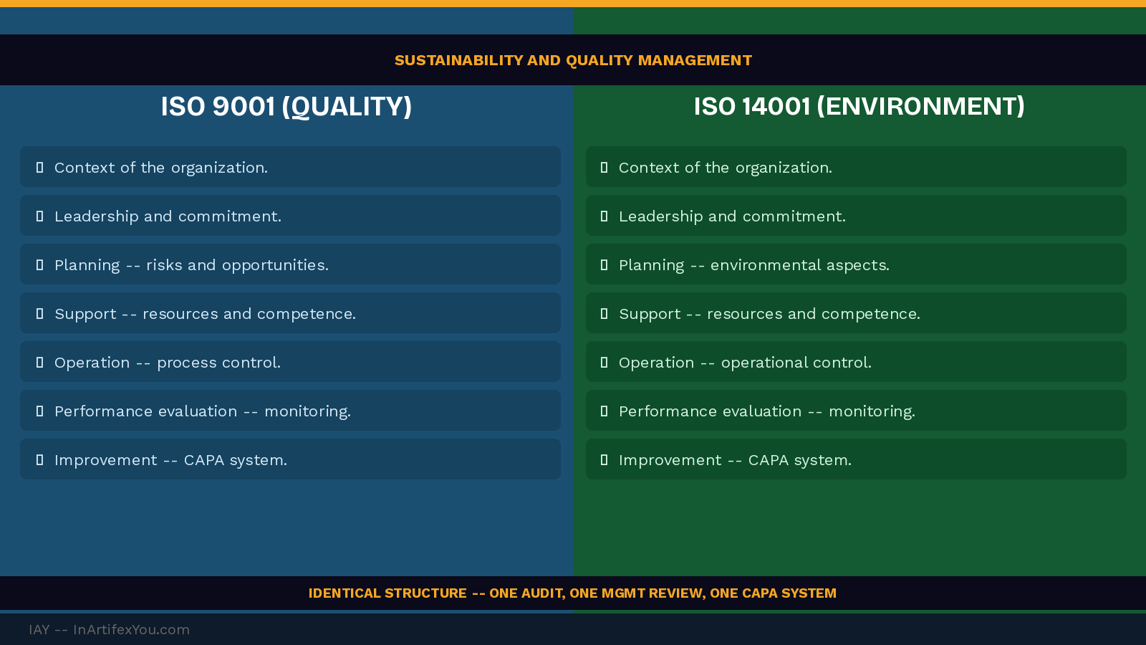Click 'Operation -- operational control.' row
1146x645 pixels.
[856, 362]
